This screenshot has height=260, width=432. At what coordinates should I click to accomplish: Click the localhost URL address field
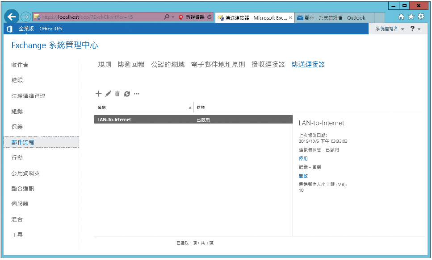click(98, 17)
